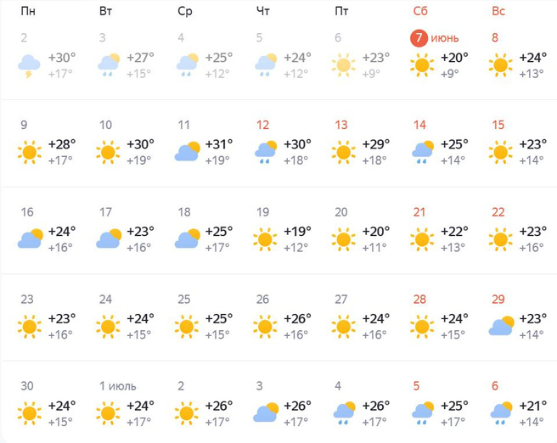Screen dimensions: 557x443
Task: Click the partly cloudy icon for June 29
Action: tap(500, 326)
